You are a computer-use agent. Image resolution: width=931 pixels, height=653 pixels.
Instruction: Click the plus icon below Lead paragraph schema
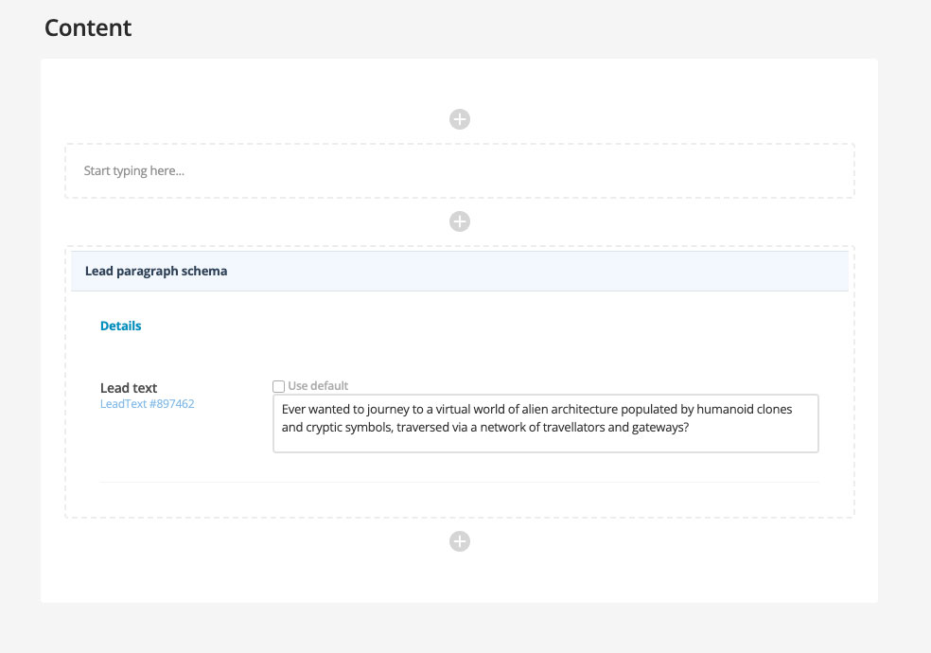(x=460, y=541)
